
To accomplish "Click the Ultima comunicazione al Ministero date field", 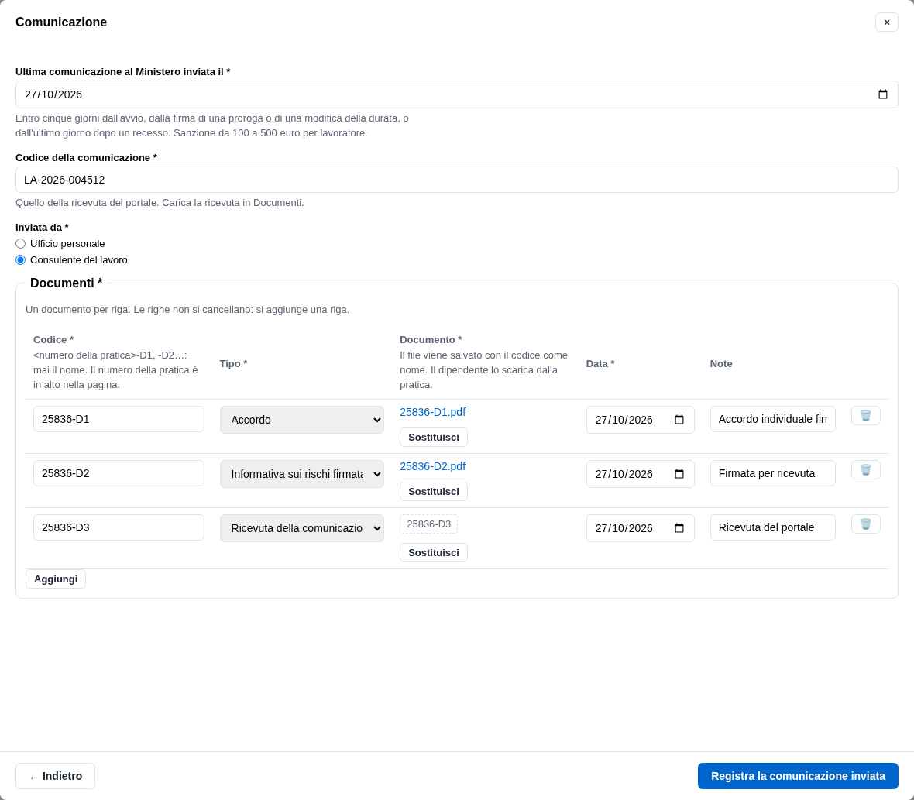I will click(457, 94).
